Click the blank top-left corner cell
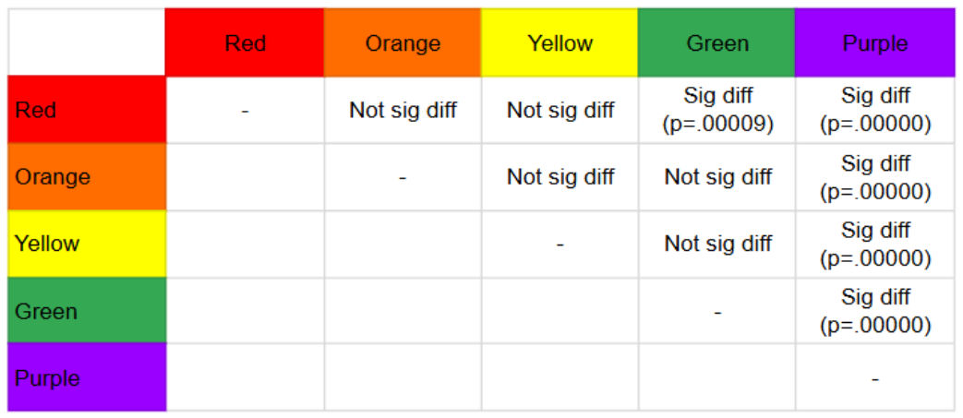The height and width of the screenshot is (418, 963). [x=87, y=42]
